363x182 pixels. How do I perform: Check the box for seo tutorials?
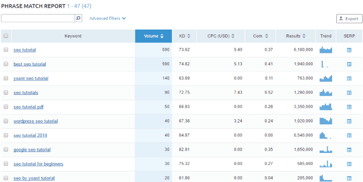coord(6,92)
